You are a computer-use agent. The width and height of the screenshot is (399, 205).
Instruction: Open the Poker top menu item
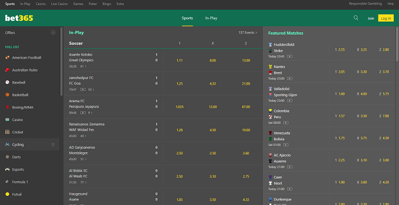coord(93,4)
